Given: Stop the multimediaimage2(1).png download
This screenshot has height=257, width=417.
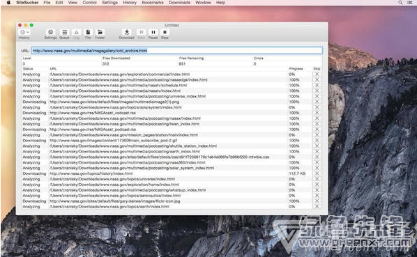Looking at the screenshot, I should coord(317,102).
